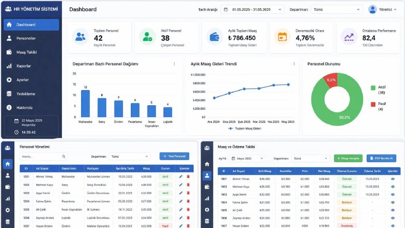Click the gear icon in the Personel Yönetimi mini sidebar

tap(8, 210)
